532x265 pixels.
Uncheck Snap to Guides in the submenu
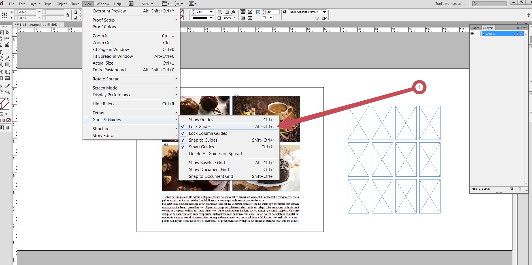203,140
